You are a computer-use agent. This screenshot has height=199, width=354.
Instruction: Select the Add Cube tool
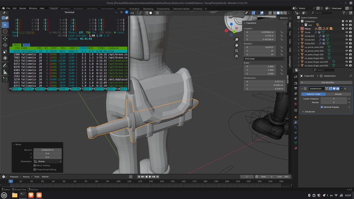pyautogui.click(x=5, y=79)
